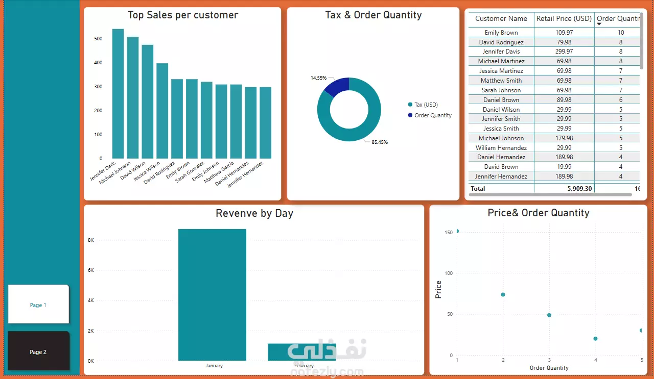The height and width of the screenshot is (379, 654).
Task: Click the sort arrow under Order Quantity header
Action: point(599,24)
